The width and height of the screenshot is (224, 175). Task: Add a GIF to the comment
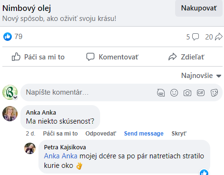201,93
